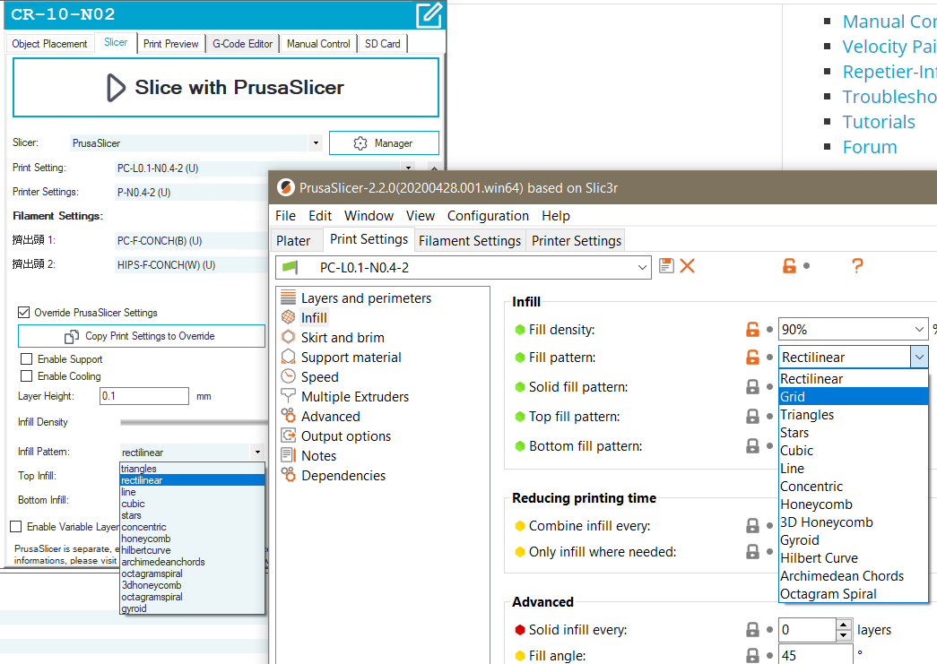Click the Slice with PrusaSlicer button
Screen dimensions: 937x664
[226, 87]
